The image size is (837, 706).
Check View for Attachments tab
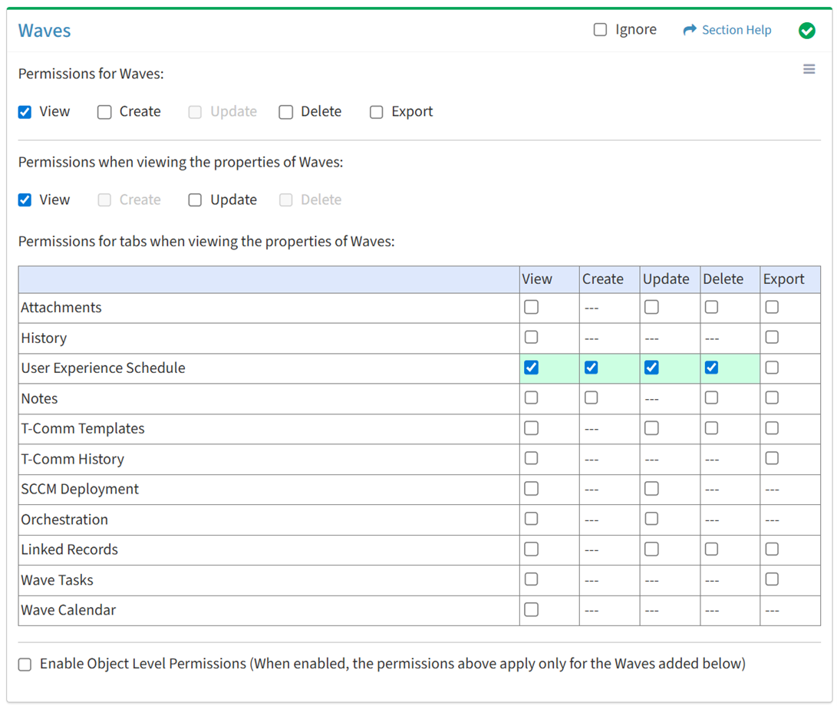pos(531,307)
